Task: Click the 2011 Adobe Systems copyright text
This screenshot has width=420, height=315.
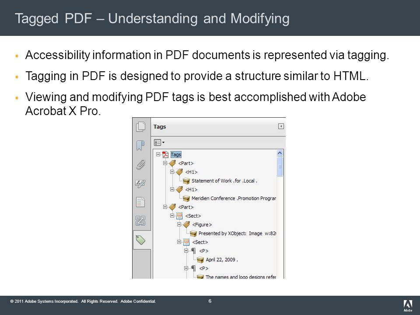Action: [x=83, y=301]
